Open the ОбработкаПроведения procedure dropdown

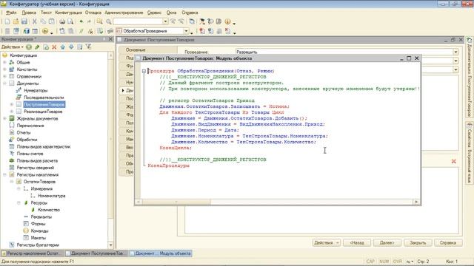(x=186, y=31)
